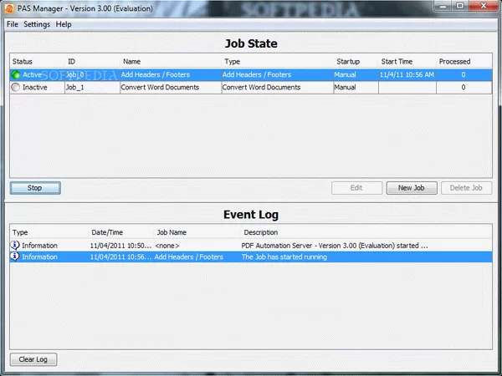502x376 pixels.
Task: Open the Settings menu
Action: 37,24
